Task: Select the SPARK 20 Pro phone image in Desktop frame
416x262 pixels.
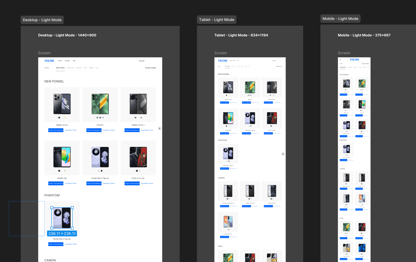Action: 62,104
